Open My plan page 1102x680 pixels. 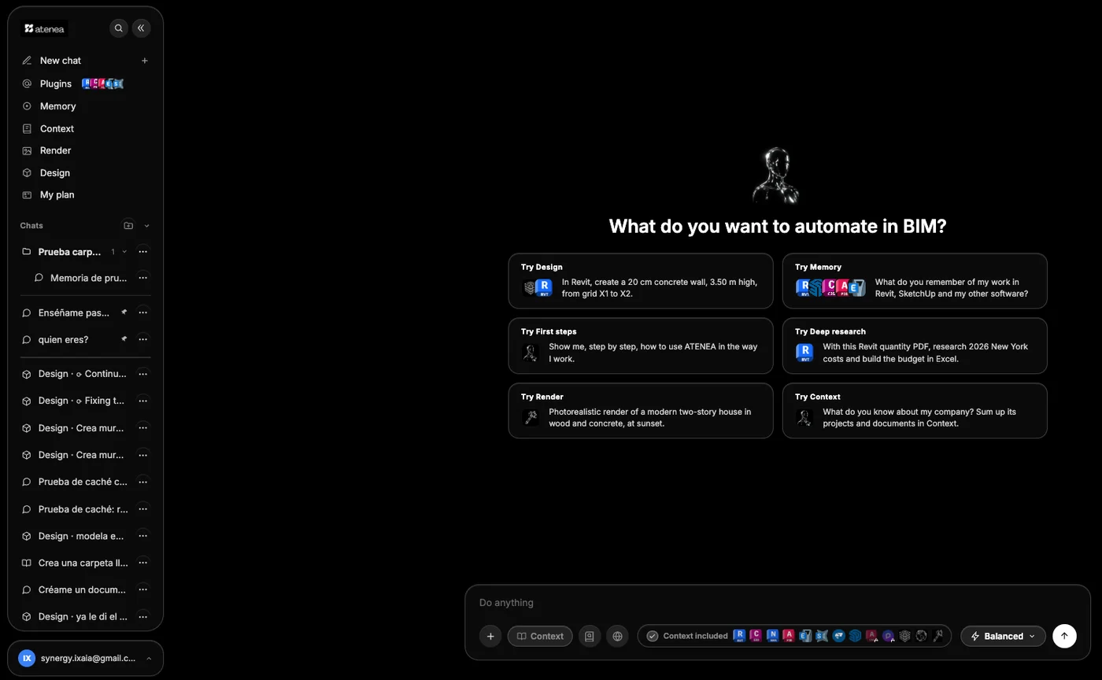coord(85,194)
